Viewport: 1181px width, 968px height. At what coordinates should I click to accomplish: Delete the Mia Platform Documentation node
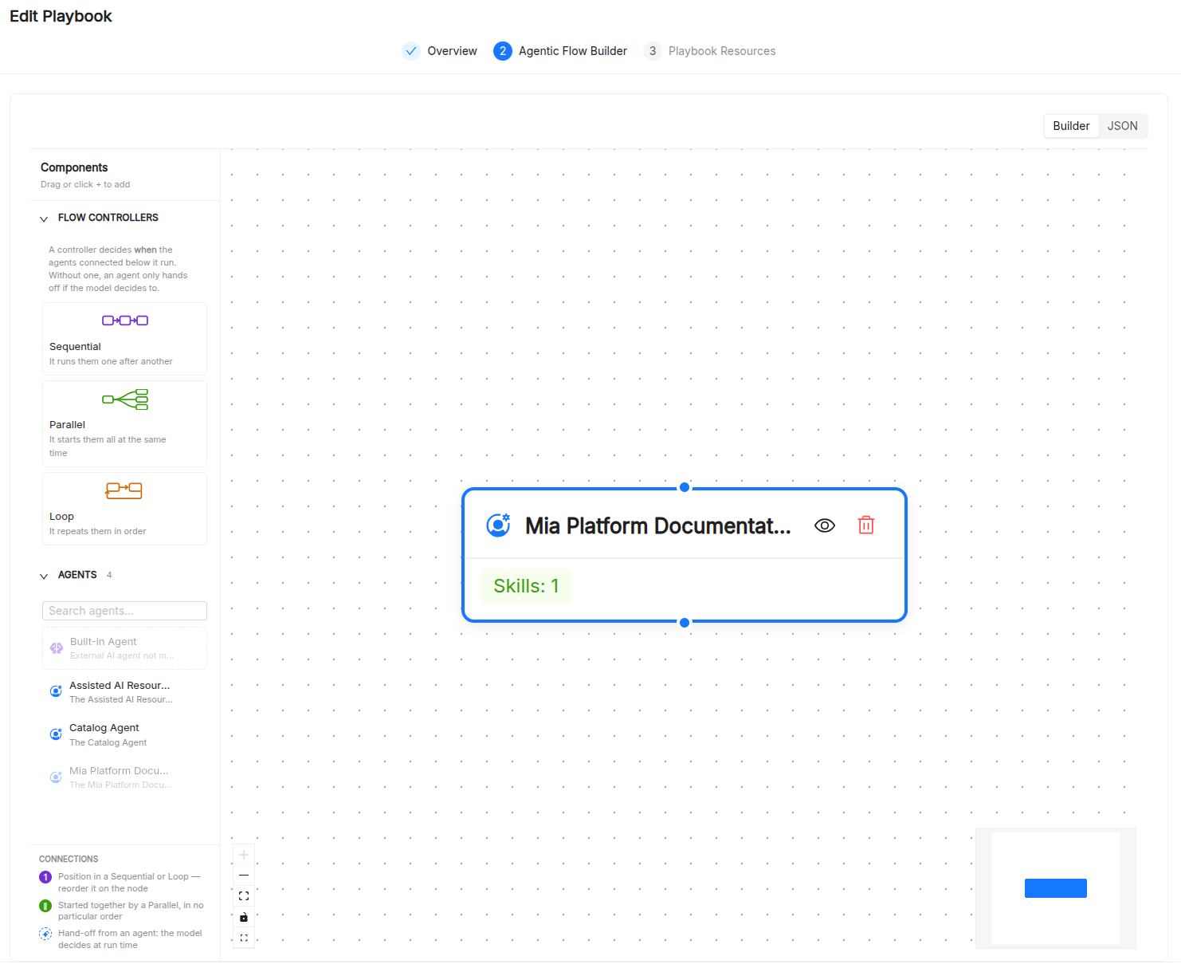tap(866, 525)
